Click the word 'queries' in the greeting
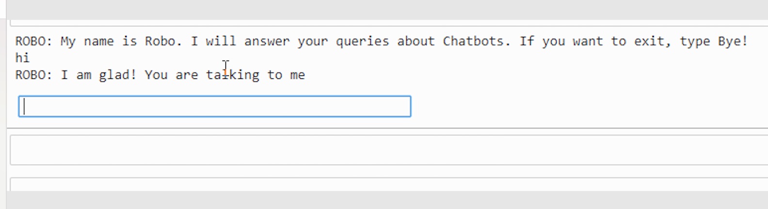This screenshot has height=209, width=768. (x=362, y=42)
